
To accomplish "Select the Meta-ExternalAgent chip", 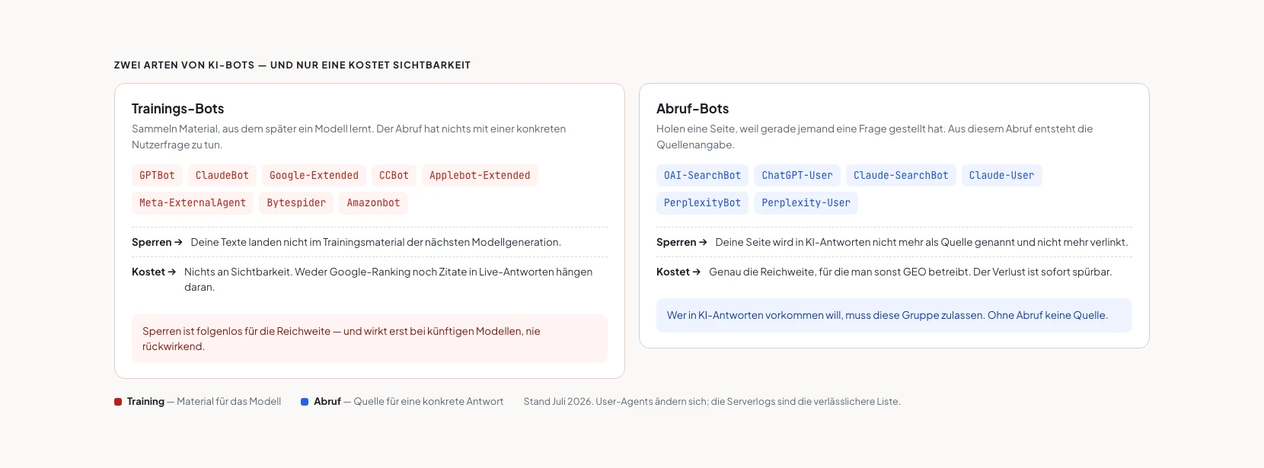I will (193, 202).
